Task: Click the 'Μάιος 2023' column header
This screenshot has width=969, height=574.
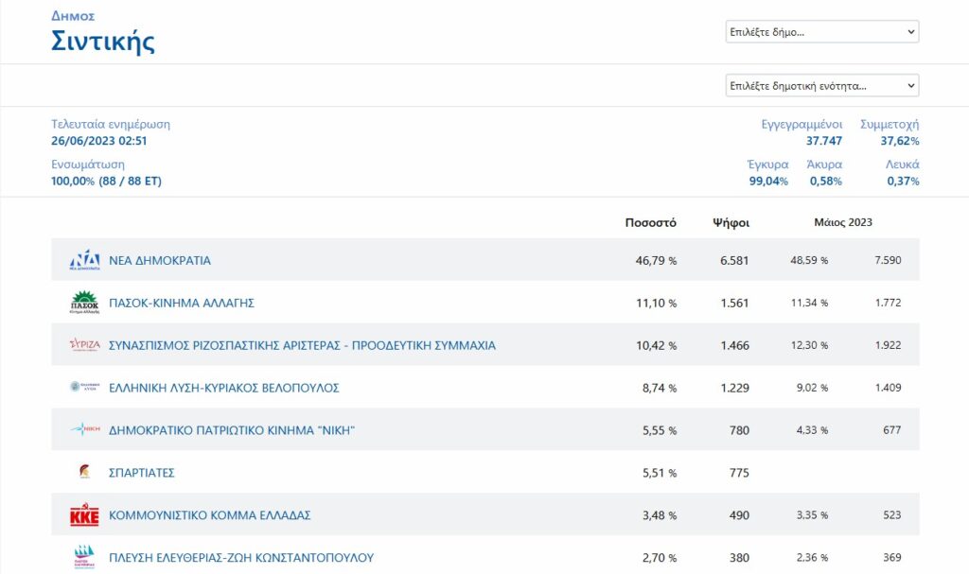Action: click(842, 223)
